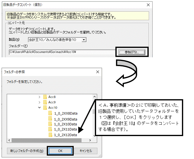Select 1_0_2X12Data folder name
194x159 pixels.
point(66,135)
